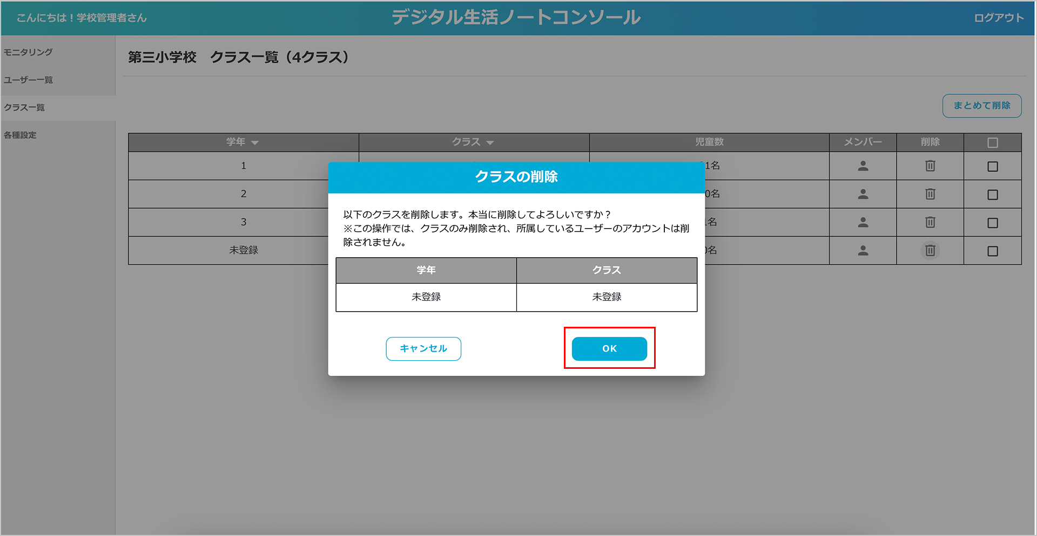Click まとめて削除 button
Viewport: 1037px width, 536px height.
(981, 106)
